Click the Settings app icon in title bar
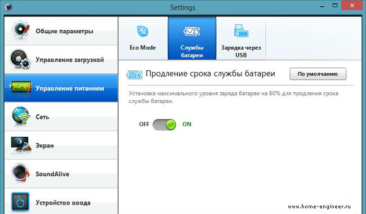 [x=8, y=7]
